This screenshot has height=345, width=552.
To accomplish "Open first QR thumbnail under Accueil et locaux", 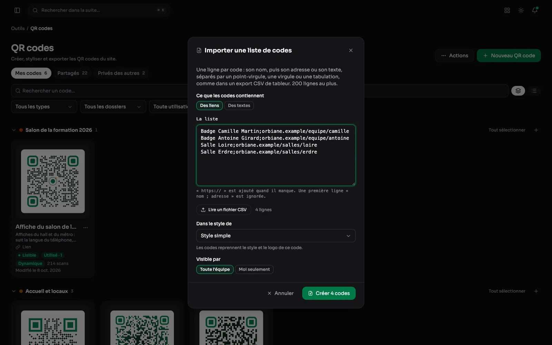I will (x=53, y=328).
